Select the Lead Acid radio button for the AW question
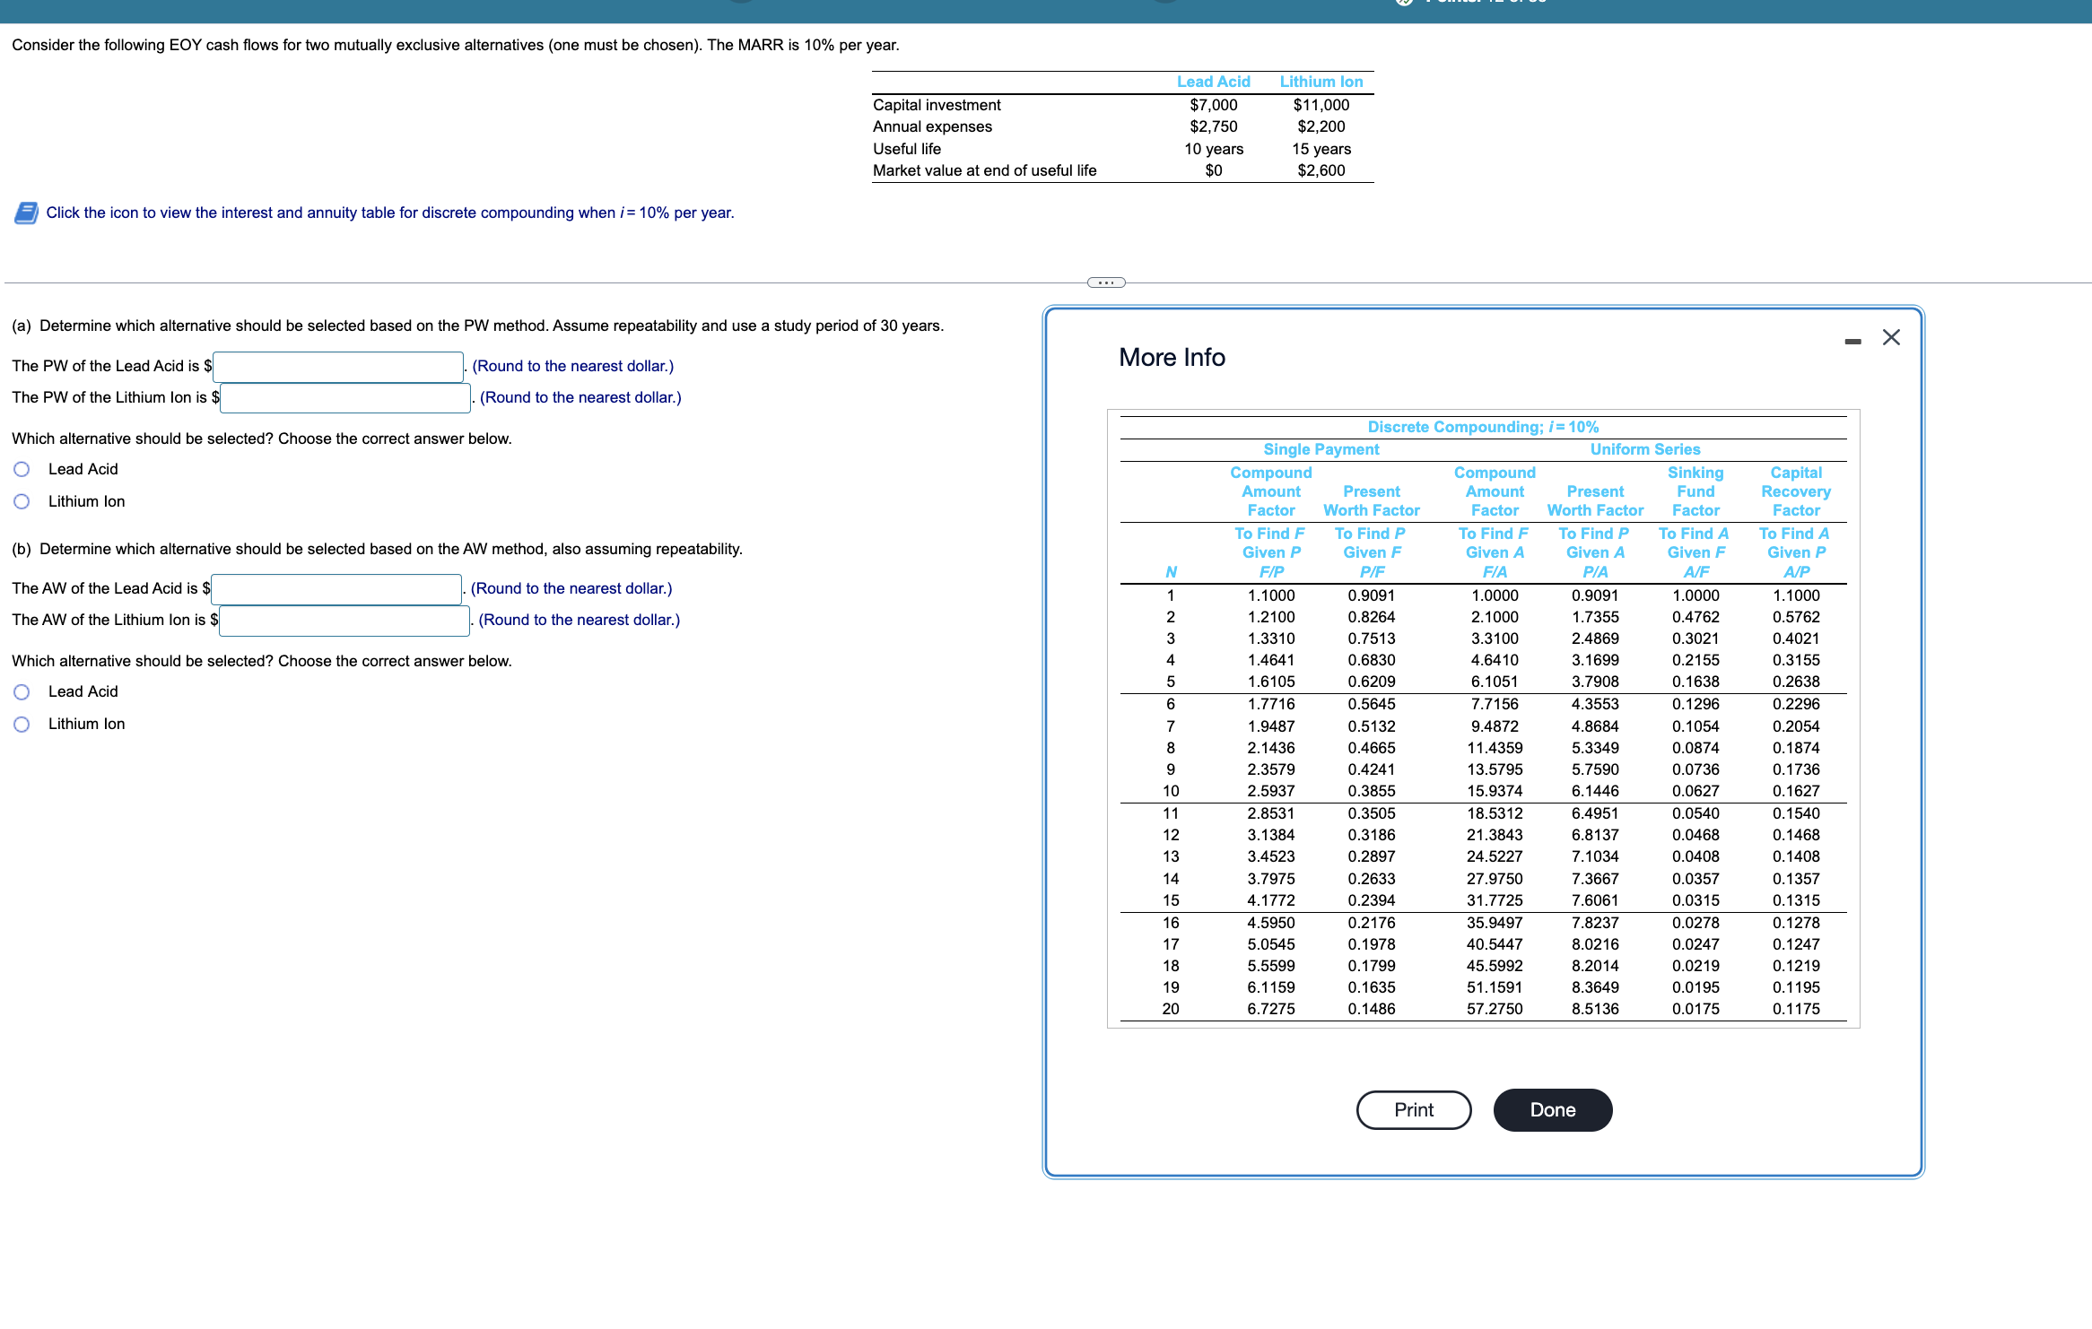This screenshot has height=1329, width=2092. [22, 691]
